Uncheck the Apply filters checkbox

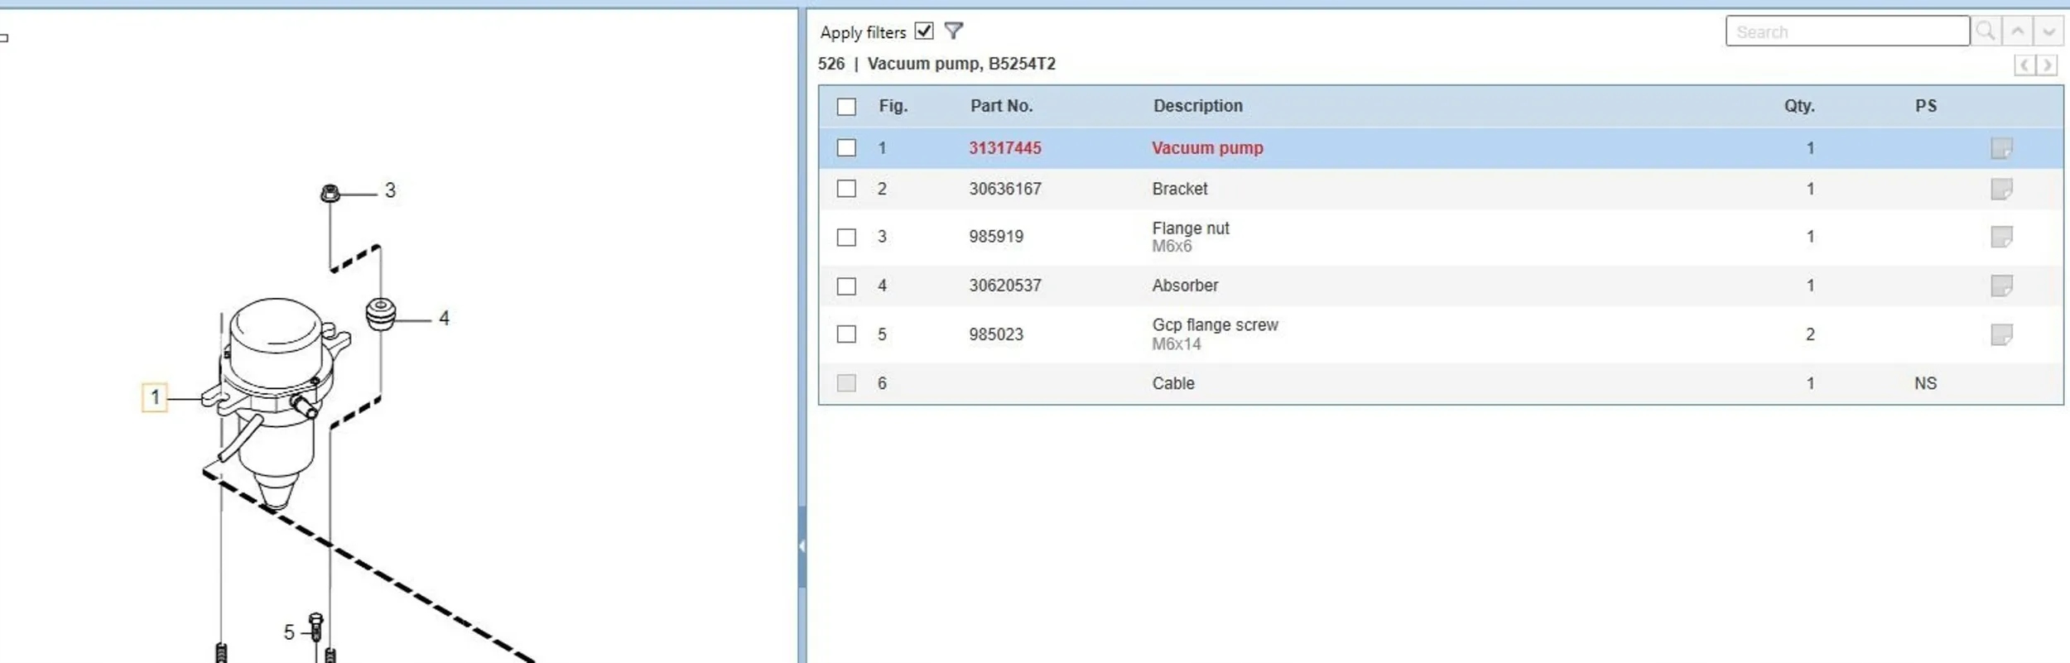pyautogui.click(x=924, y=31)
